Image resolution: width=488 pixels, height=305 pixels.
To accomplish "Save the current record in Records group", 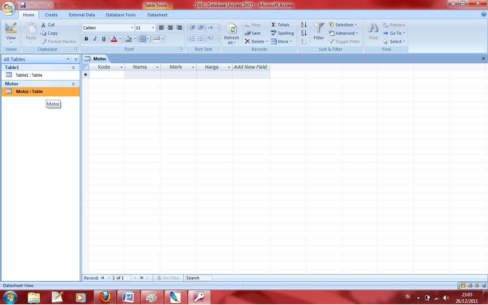I will click(x=252, y=33).
